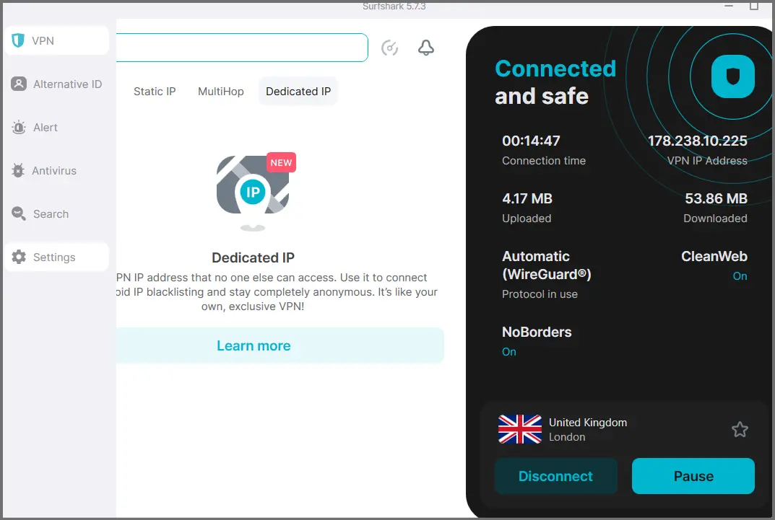
Task: Pause the VPN connection
Action: coord(693,476)
